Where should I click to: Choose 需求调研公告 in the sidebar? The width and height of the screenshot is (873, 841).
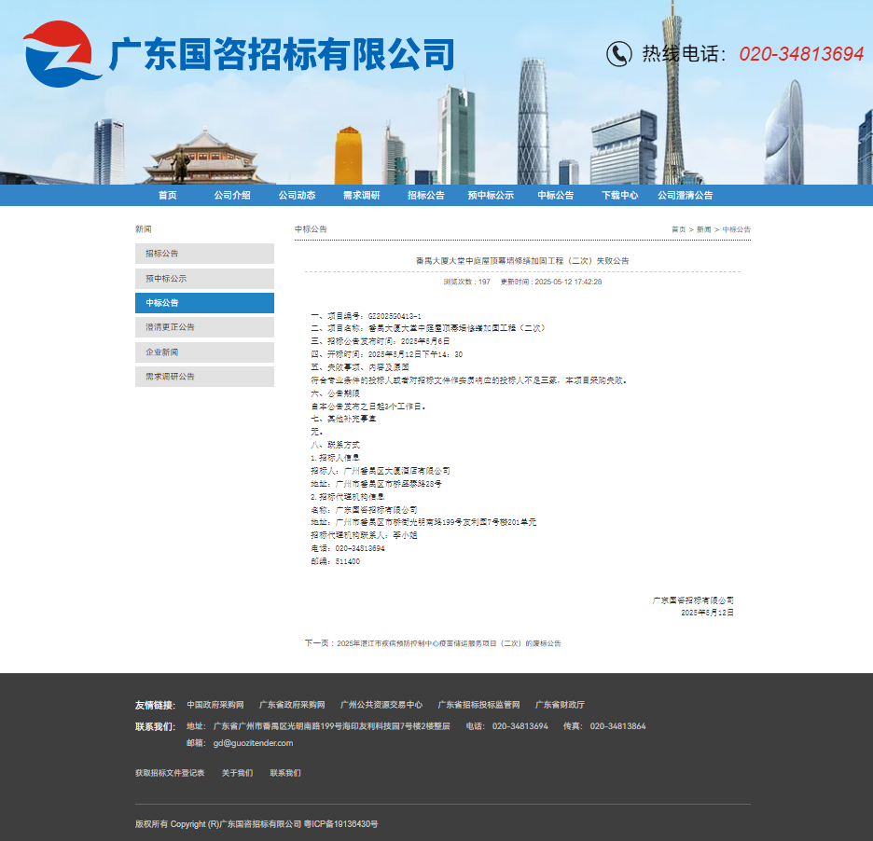point(204,377)
